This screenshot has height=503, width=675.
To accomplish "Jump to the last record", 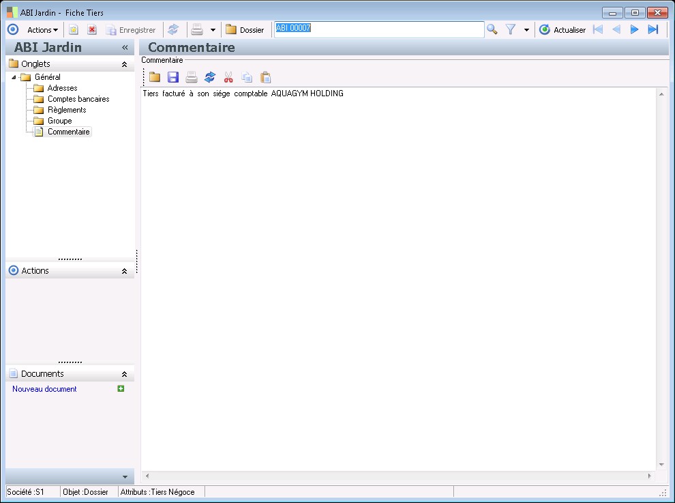I will coord(652,29).
